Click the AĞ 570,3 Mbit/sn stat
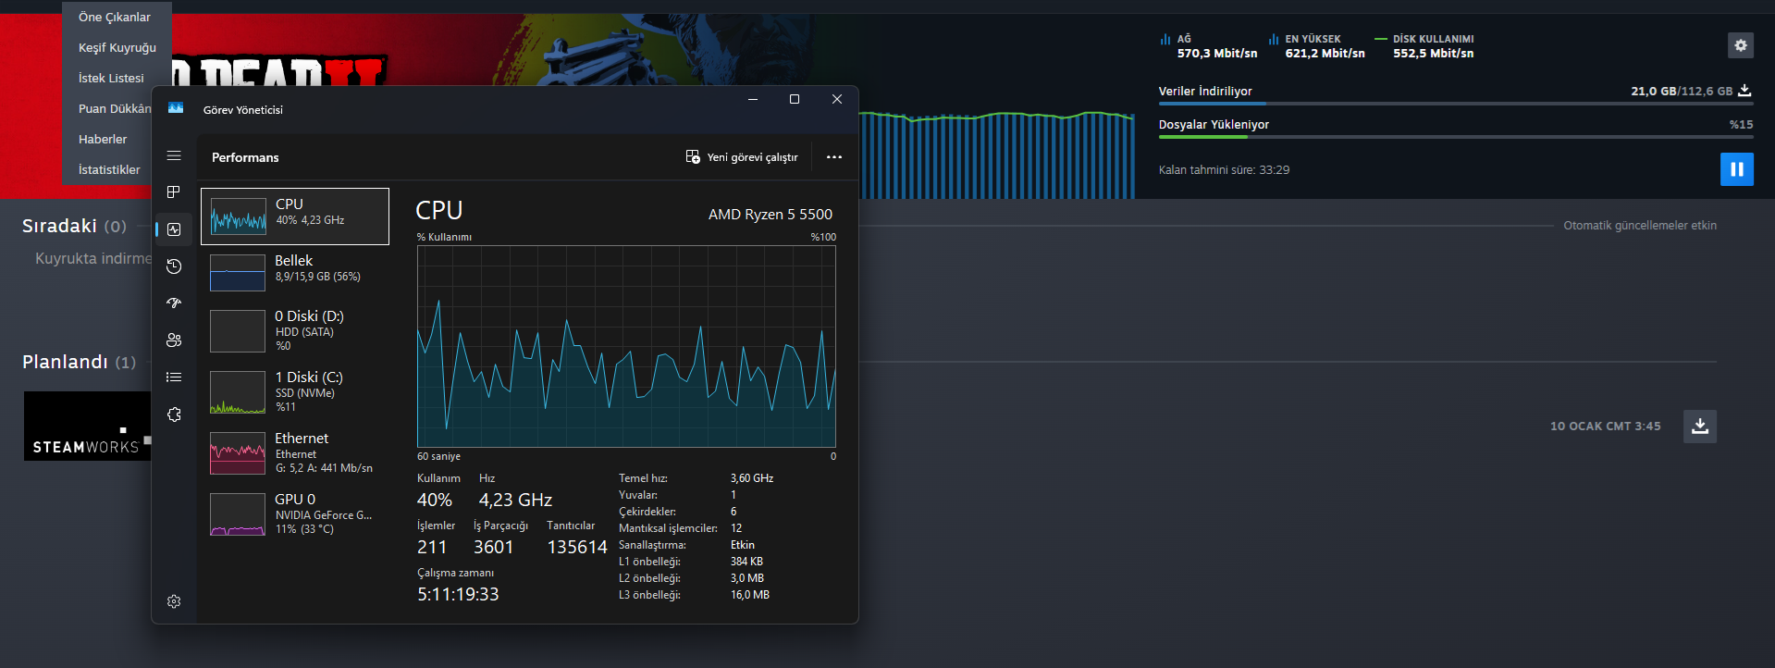The height and width of the screenshot is (668, 1775). pos(1209,46)
